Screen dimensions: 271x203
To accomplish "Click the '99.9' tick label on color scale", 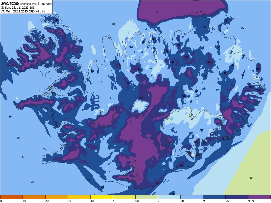I will (251, 201).
